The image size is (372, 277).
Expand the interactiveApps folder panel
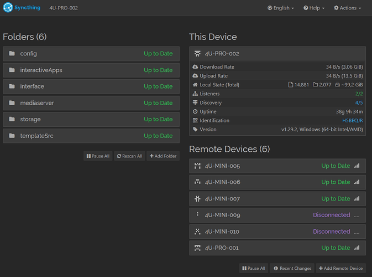91,70
